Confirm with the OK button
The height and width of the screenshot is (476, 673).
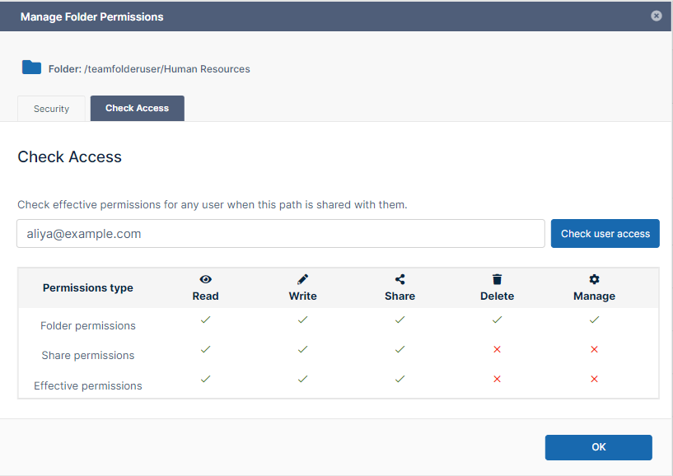pyautogui.click(x=598, y=447)
